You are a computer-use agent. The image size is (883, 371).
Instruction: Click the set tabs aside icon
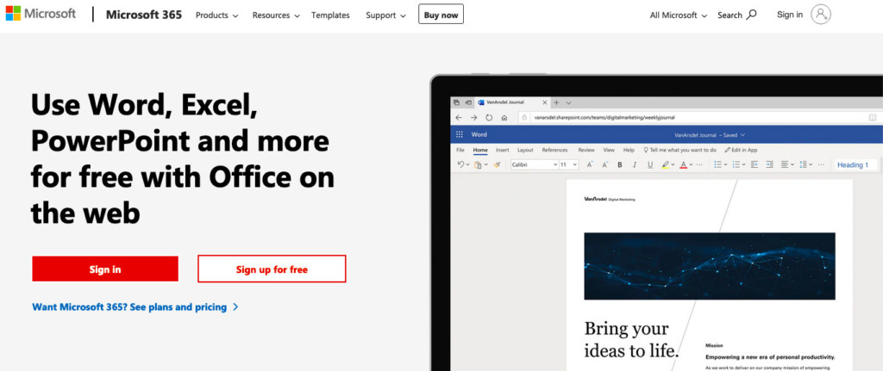[468, 102]
